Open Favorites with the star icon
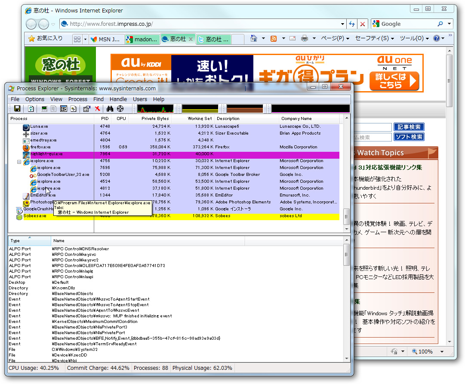 (x=31, y=38)
